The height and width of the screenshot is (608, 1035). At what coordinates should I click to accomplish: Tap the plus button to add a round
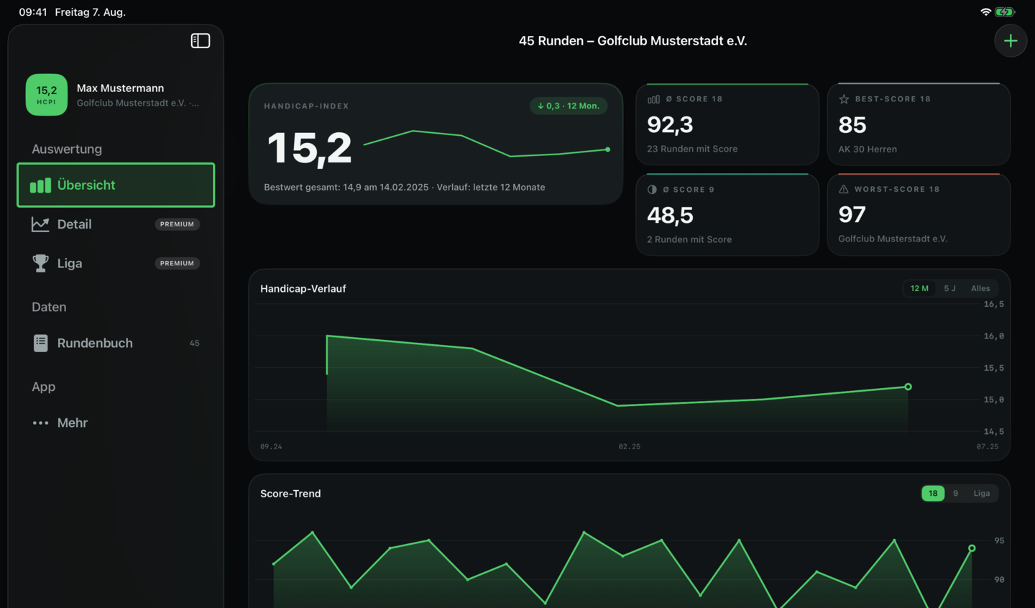[1011, 41]
